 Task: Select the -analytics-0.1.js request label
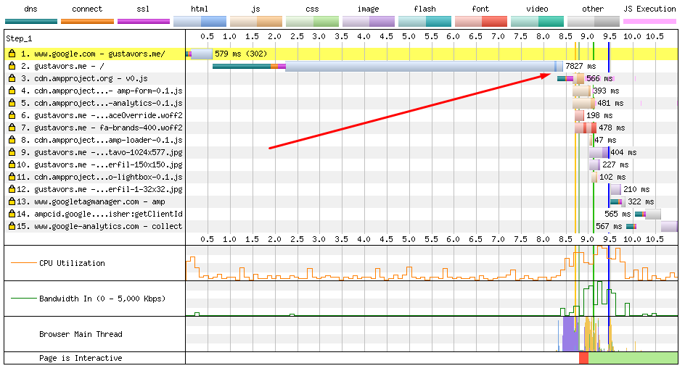(x=108, y=103)
